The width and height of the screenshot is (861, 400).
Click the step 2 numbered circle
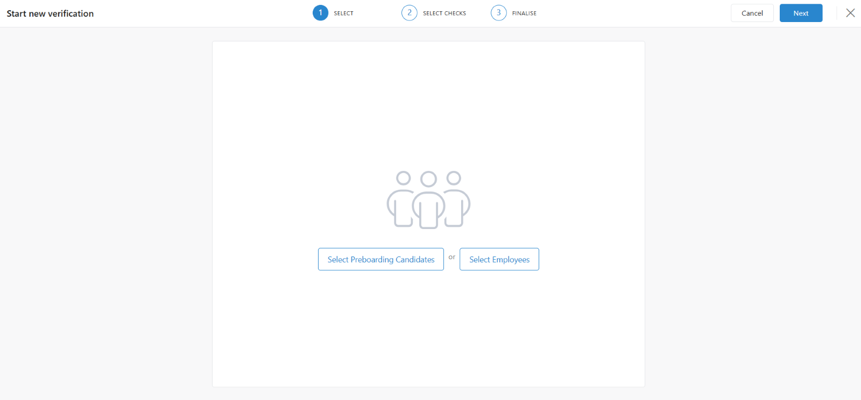coord(409,13)
